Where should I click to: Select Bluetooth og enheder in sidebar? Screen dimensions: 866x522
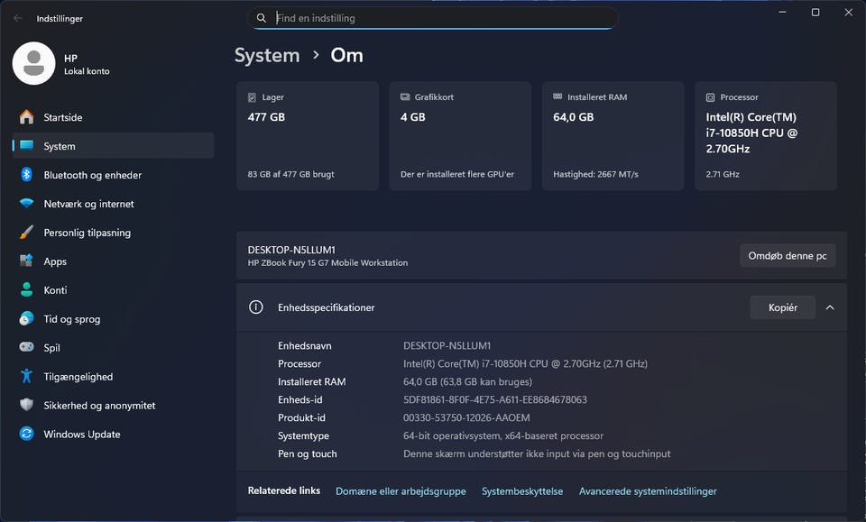[x=113, y=175]
